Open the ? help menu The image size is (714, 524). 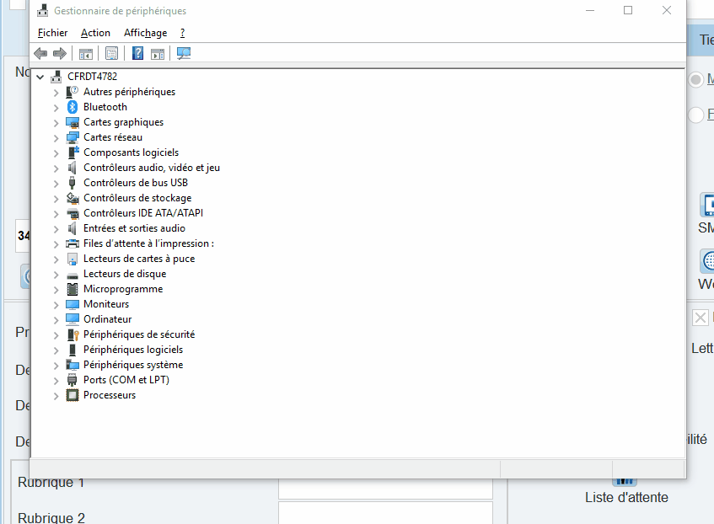click(183, 33)
